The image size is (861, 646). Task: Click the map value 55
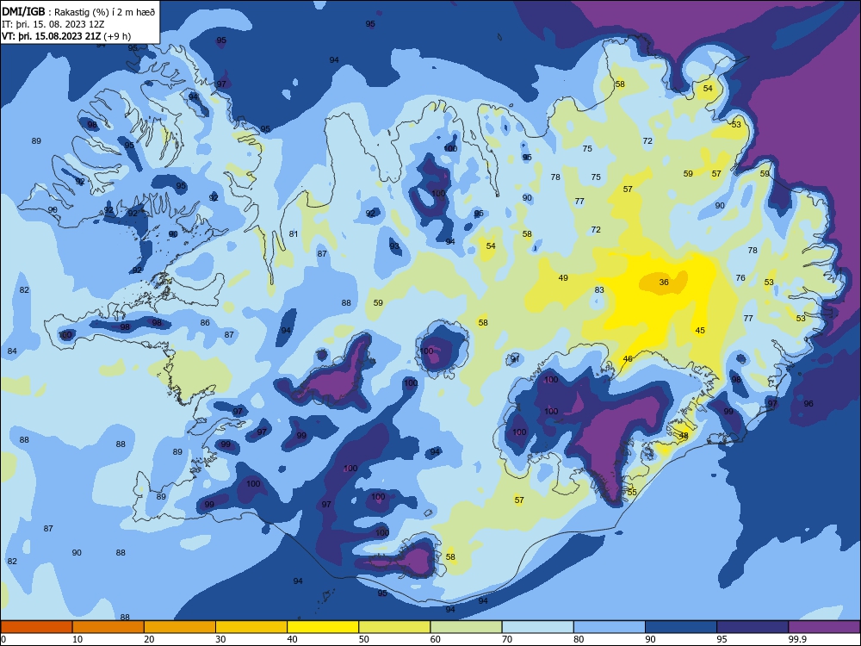tap(632, 492)
